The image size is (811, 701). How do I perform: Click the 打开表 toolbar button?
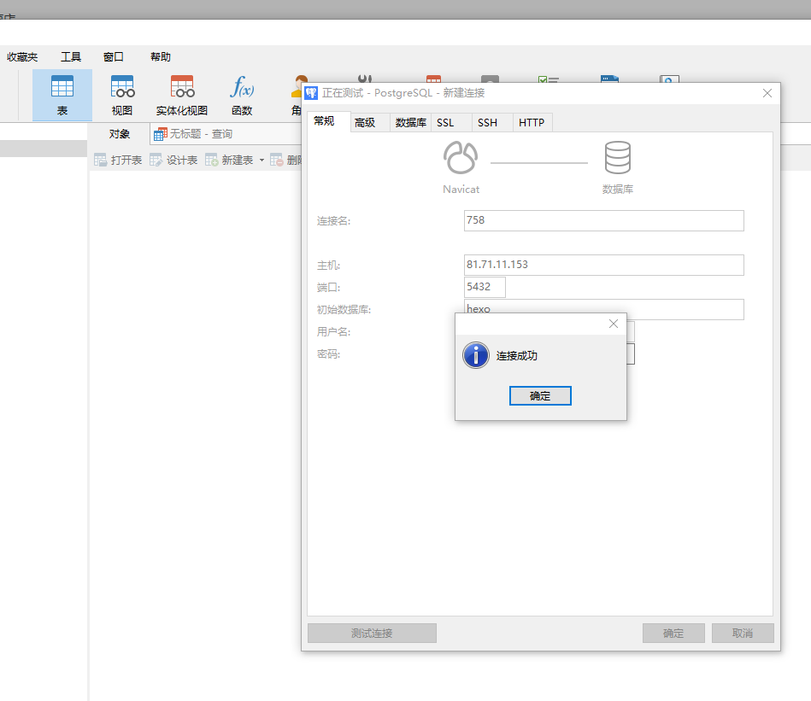click(x=118, y=161)
